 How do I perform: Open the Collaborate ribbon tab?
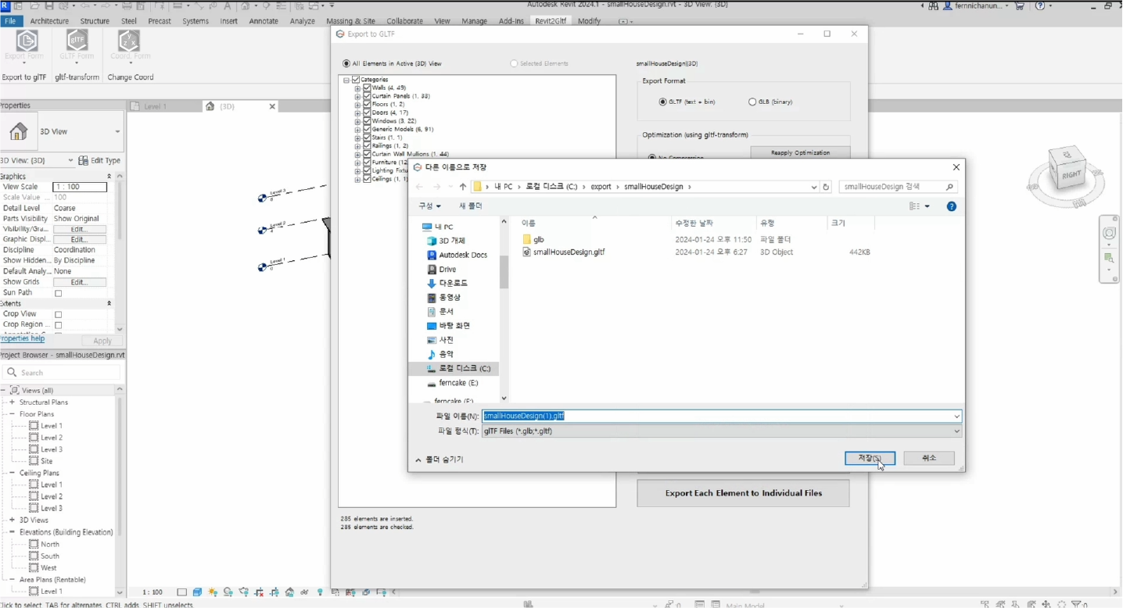point(404,21)
